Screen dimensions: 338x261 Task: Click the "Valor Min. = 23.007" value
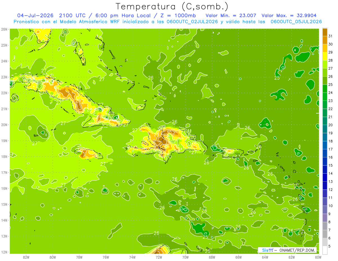pos(231,15)
